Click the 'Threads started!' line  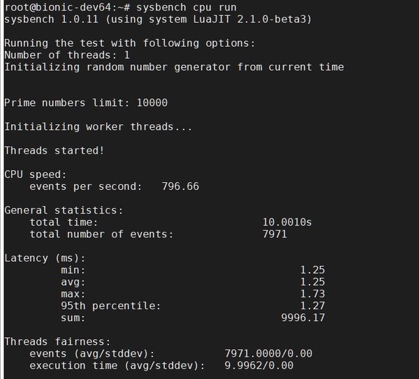(54, 150)
